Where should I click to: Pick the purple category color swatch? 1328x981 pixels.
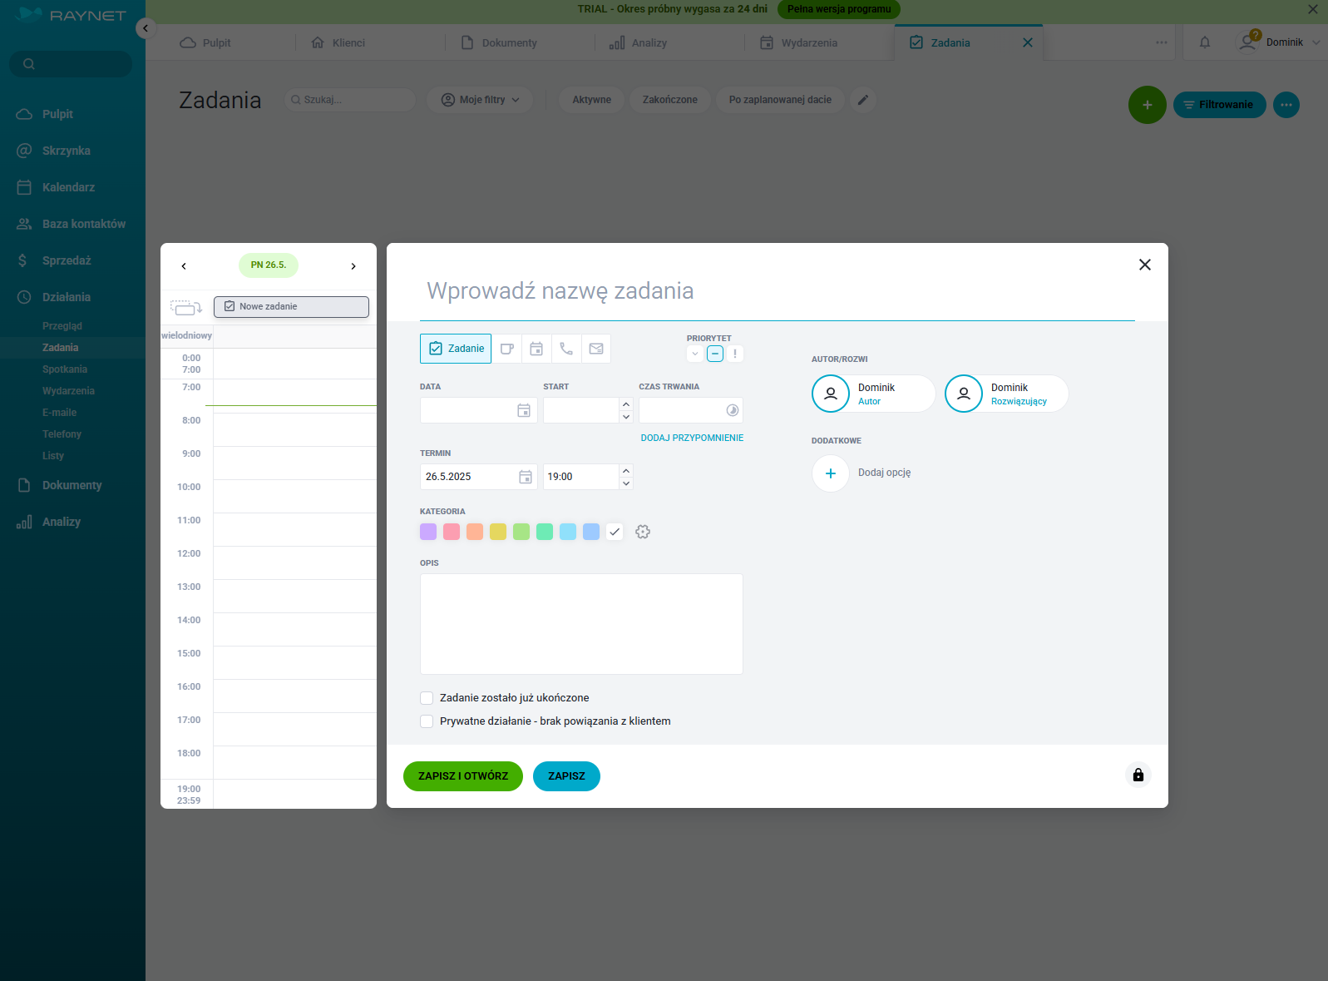[x=428, y=532]
